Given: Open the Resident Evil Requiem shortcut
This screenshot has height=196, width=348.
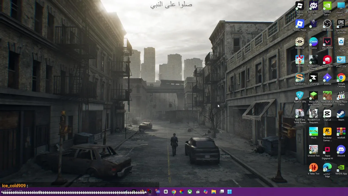Looking at the screenshot, I should 313,116.
